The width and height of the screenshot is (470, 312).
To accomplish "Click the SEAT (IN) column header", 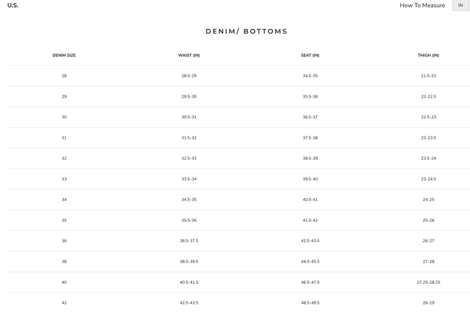I will click(x=310, y=55).
